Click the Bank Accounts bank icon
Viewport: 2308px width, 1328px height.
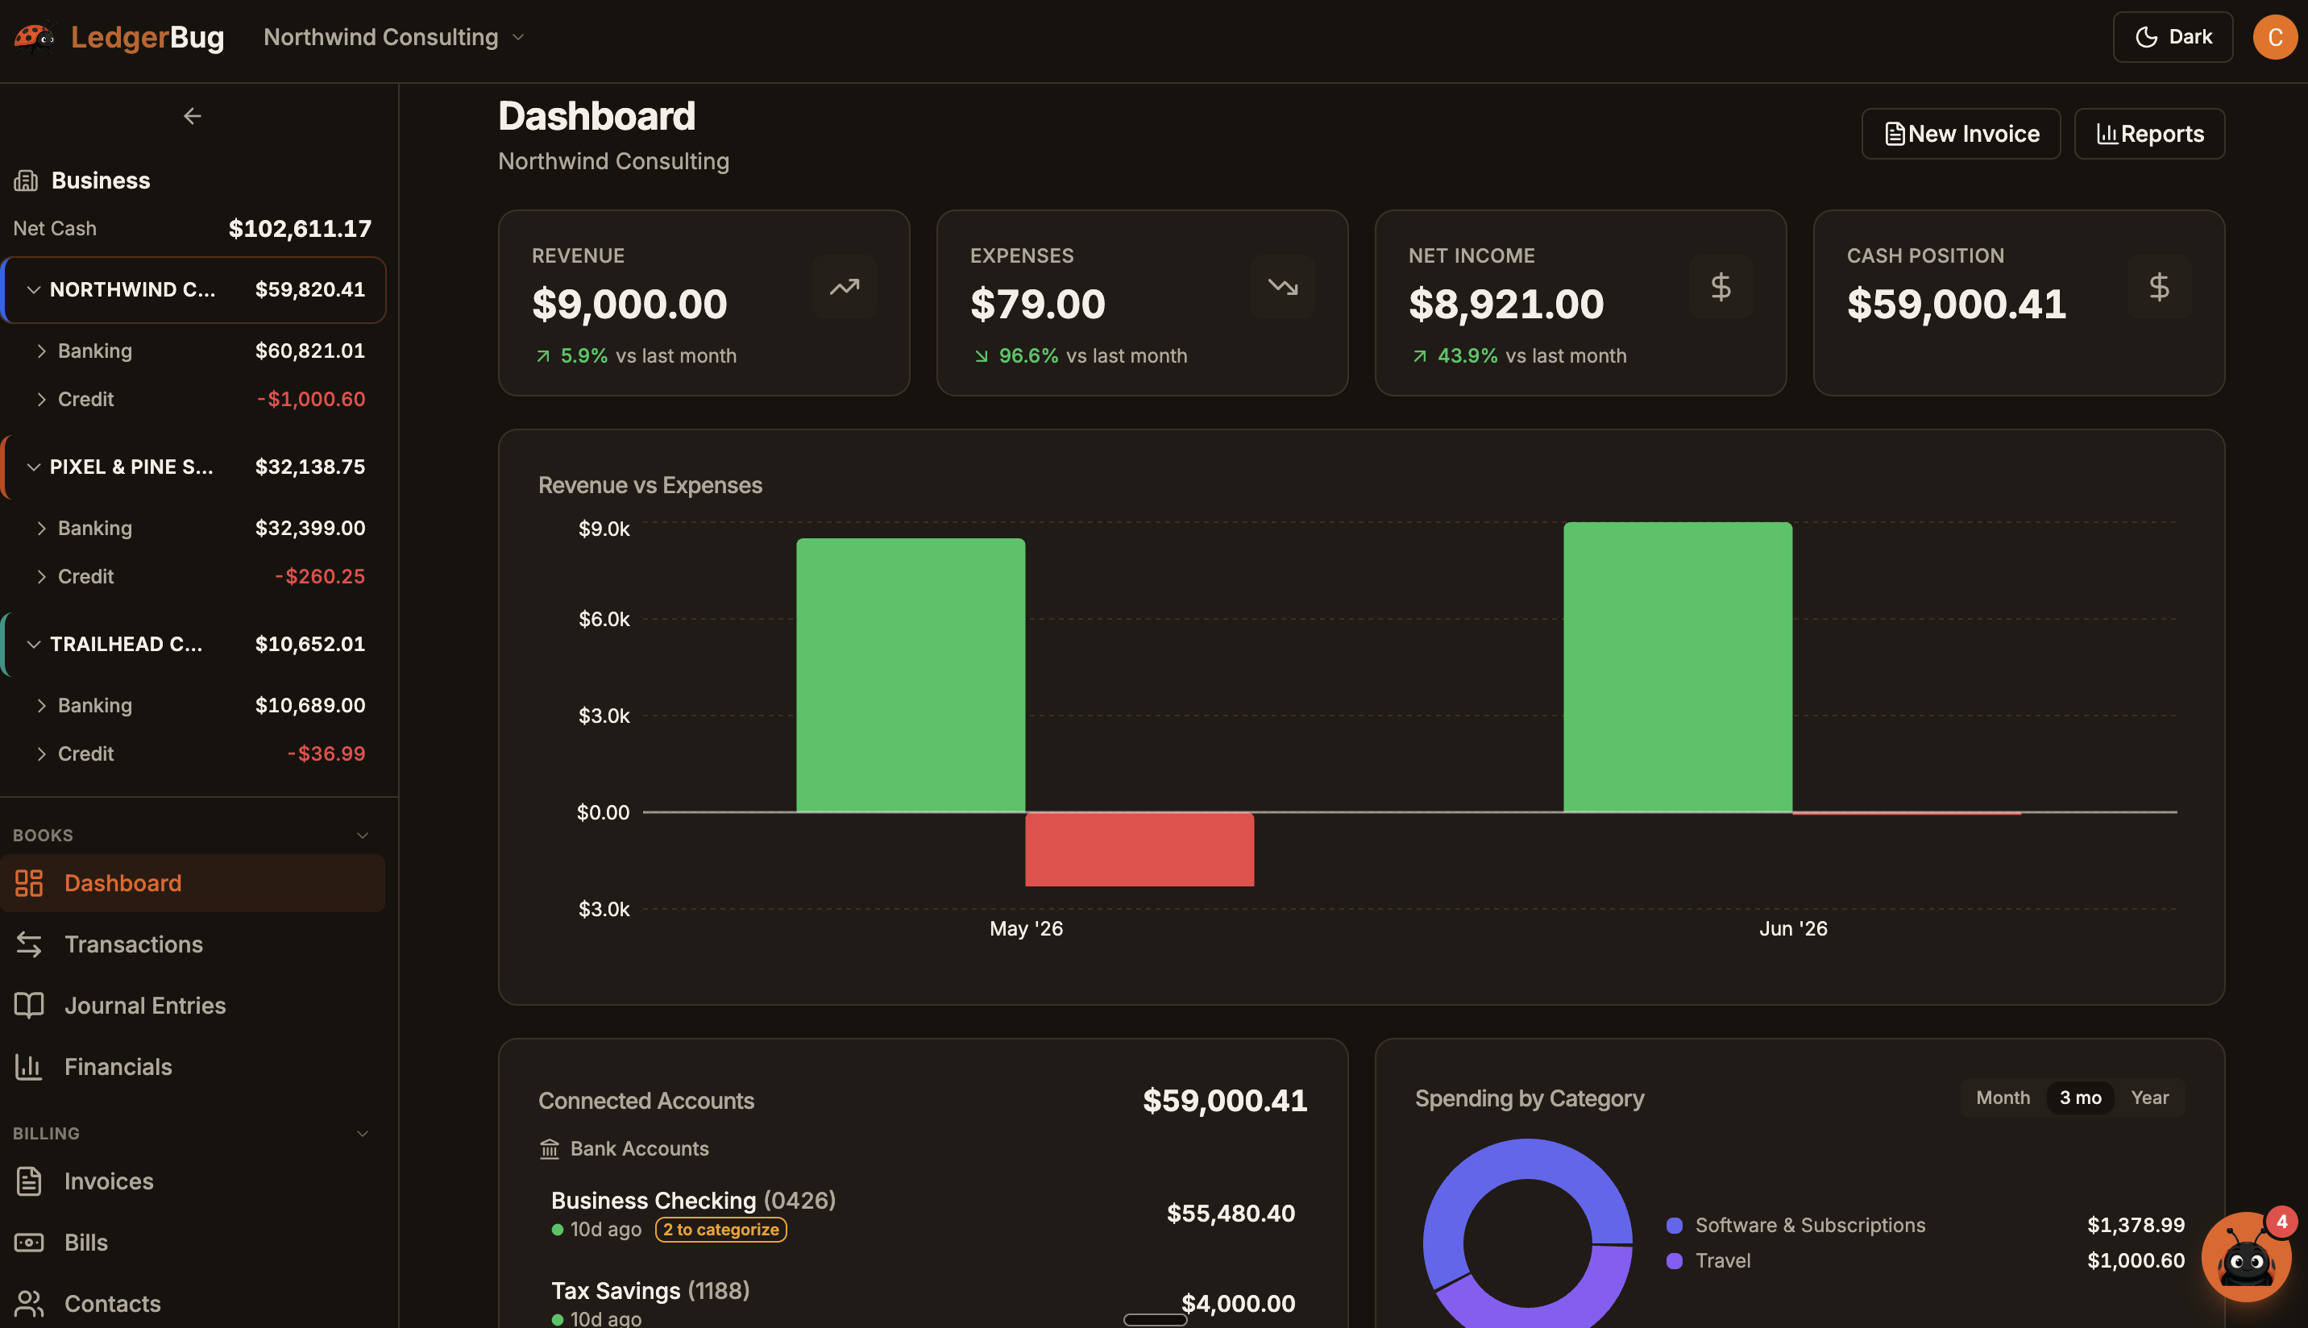[549, 1149]
